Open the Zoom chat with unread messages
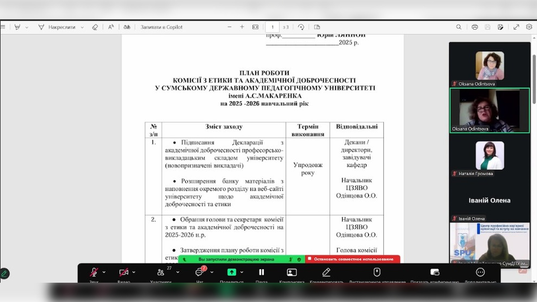The width and height of the screenshot is (537, 302). (199, 272)
